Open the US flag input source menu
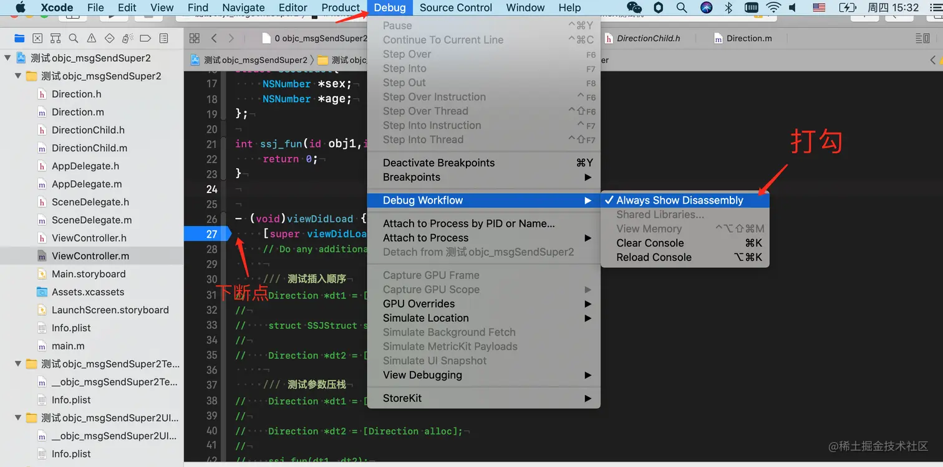Screen dimensions: 943x467 pos(819,7)
